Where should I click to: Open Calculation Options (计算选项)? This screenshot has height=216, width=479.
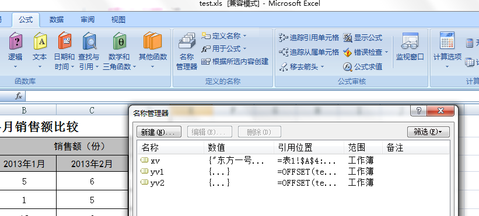447,50
